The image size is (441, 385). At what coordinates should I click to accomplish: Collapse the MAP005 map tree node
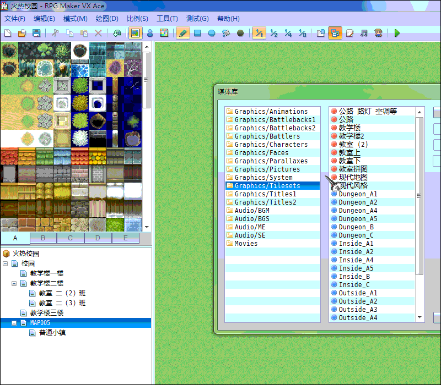click(x=14, y=323)
